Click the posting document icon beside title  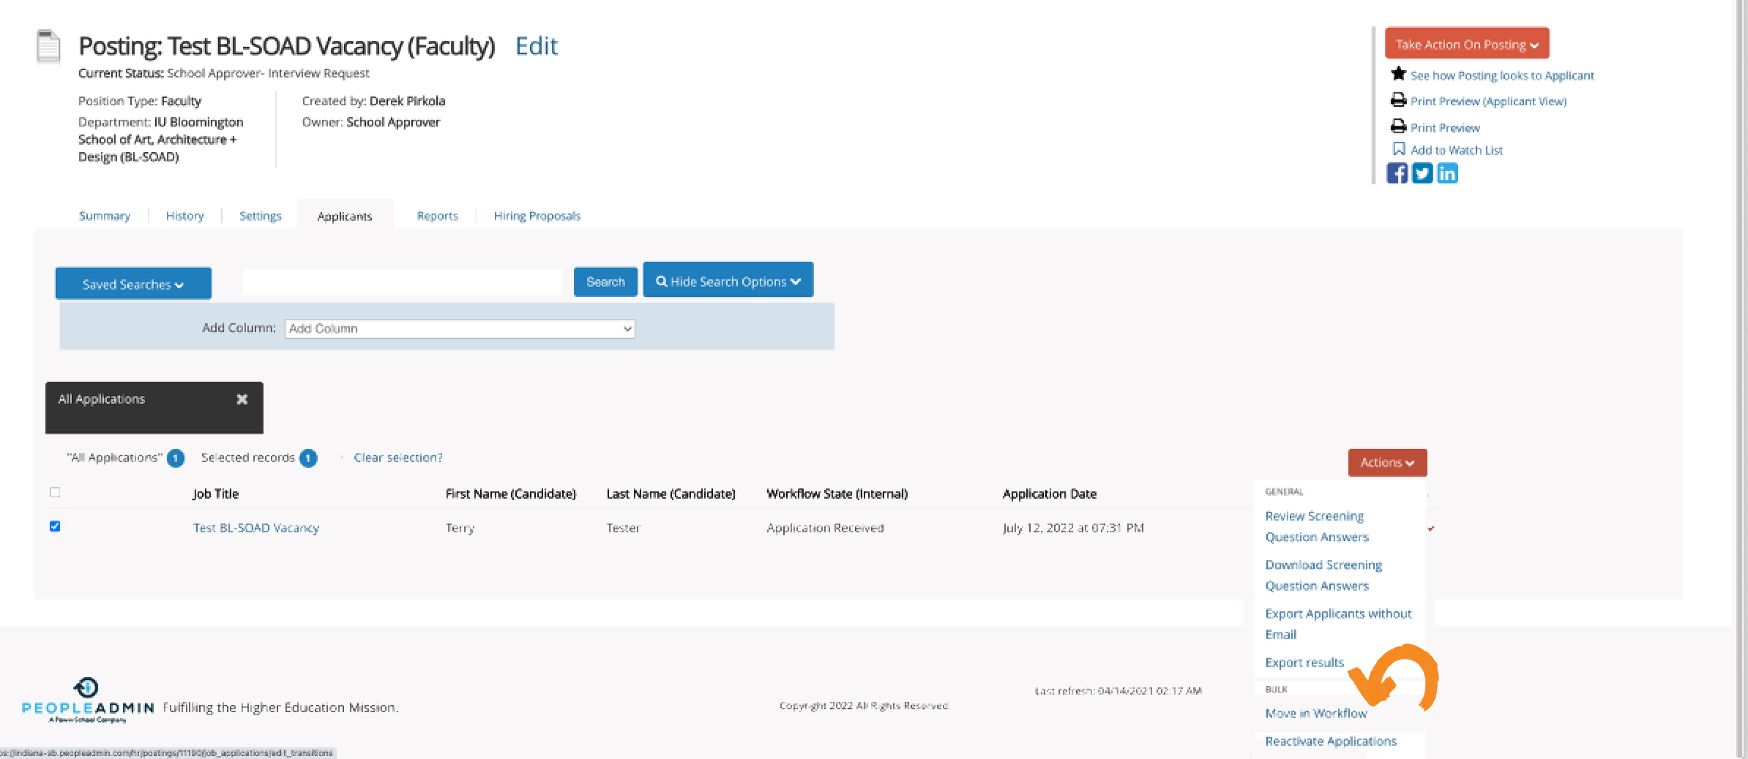(x=48, y=48)
